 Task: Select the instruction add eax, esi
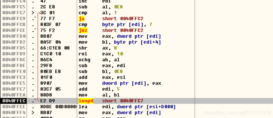tap(102, 77)
